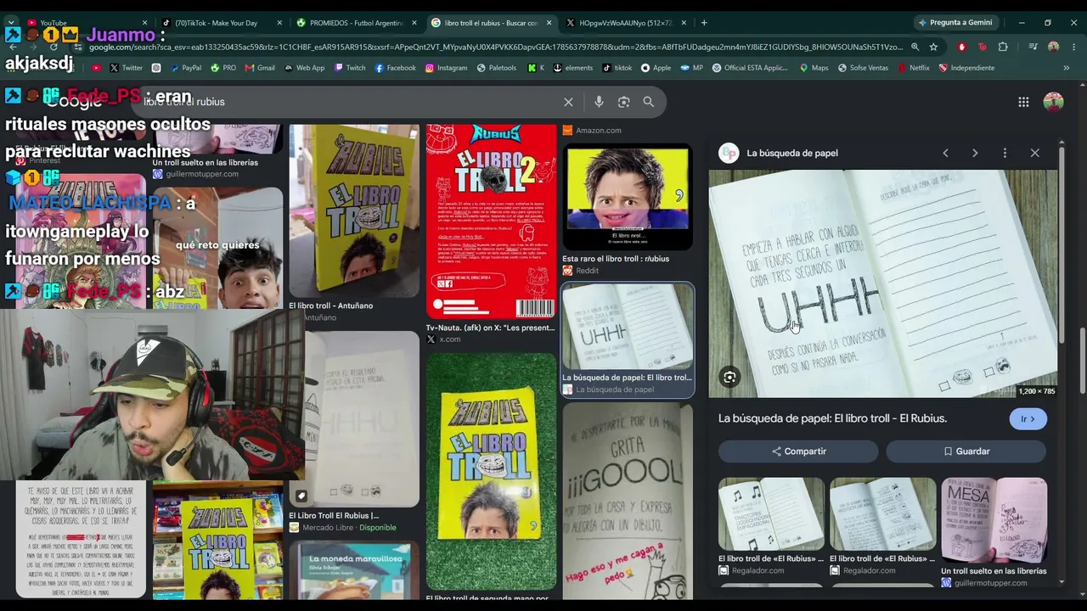This screenshot has height=611, width=1087.
Task: Open more options in image preview panel
Action: [1005, 153]
